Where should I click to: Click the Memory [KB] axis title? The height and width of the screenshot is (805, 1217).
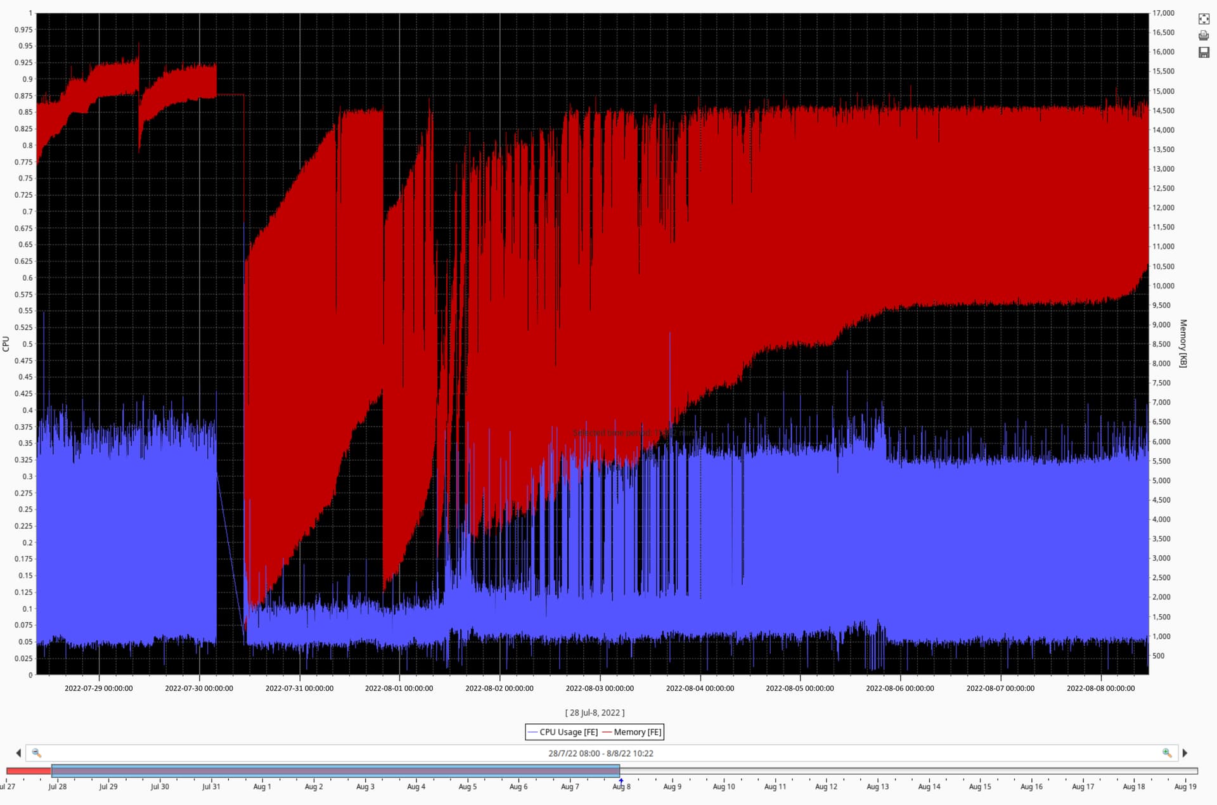(x=1183, y=343)
